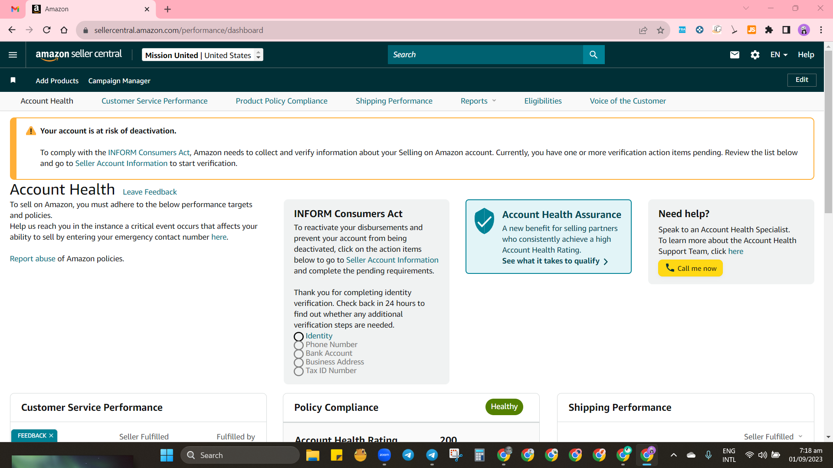833x468 pixels.
Task: Close the FEEDBACK tag
Action: 51,435
